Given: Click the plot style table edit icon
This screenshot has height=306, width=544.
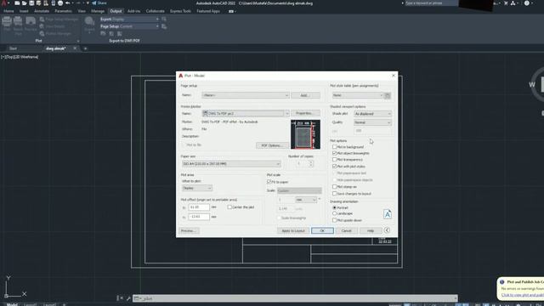Looking at the screenshot, I should [x=388, y=95].
